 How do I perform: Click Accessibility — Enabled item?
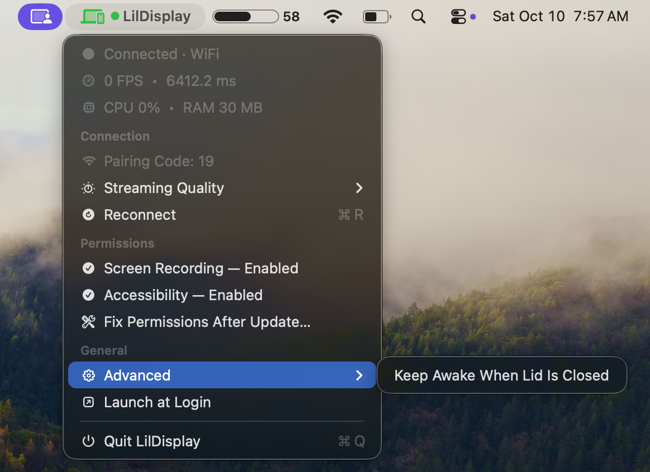click(222, 295)
